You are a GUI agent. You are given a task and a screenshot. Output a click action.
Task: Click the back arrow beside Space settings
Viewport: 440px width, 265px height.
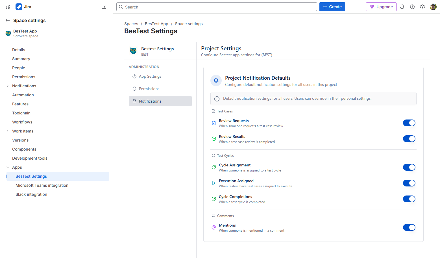pyautogui.click(x=8, y=20)
